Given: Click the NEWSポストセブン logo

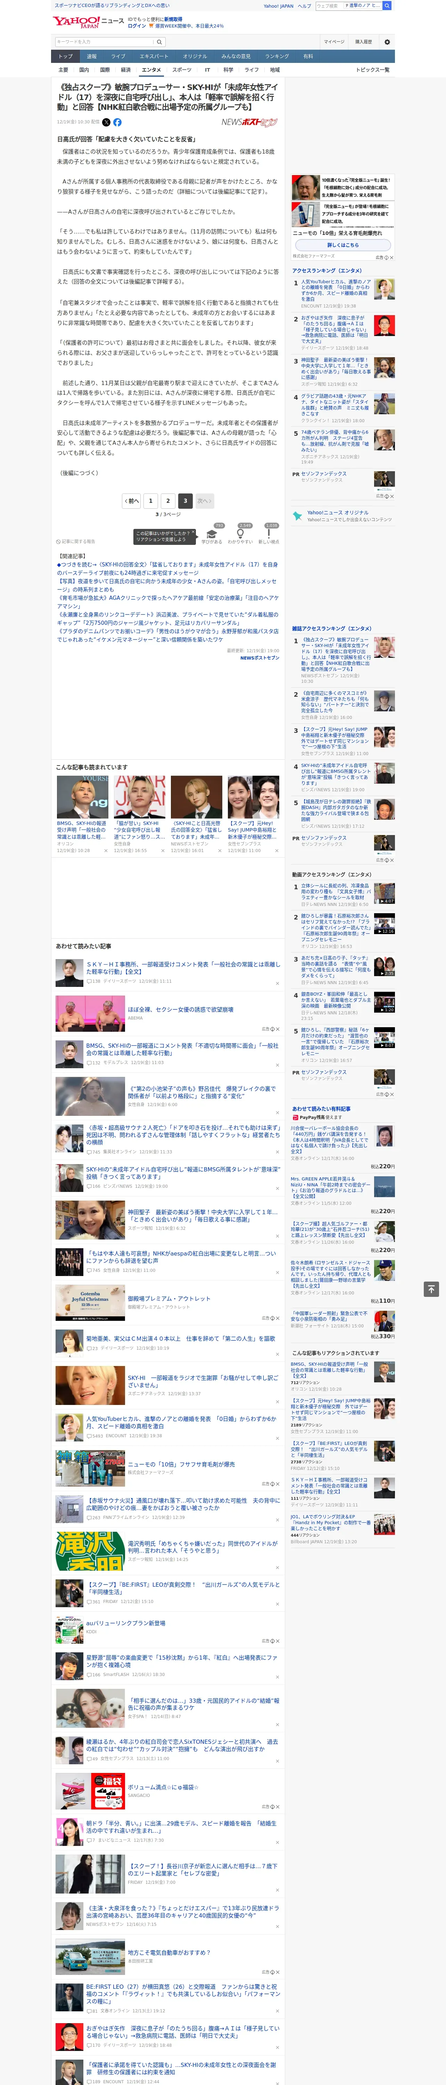Looking at the screenshot, I should [249, 122].
